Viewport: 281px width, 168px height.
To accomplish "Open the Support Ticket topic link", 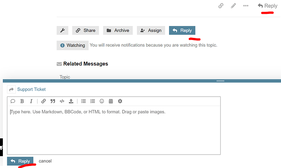I will coord(31,89).
